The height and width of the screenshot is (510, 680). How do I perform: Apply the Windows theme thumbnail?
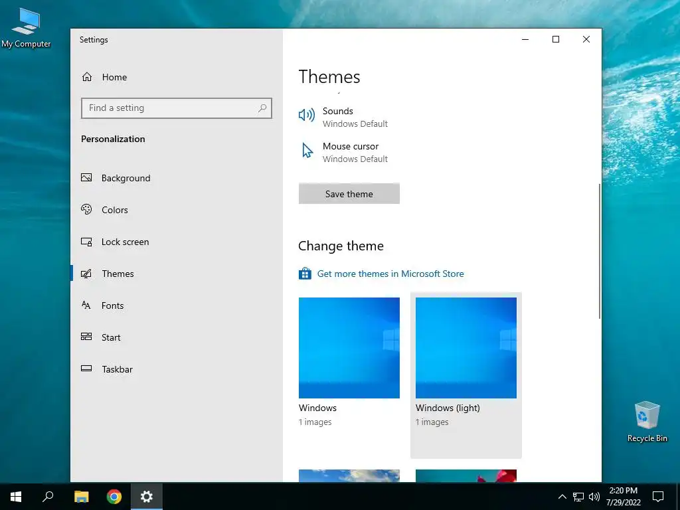[x=349, y=348]
